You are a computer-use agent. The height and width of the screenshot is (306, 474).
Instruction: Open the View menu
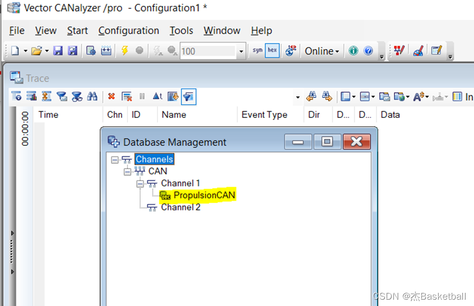46,31
